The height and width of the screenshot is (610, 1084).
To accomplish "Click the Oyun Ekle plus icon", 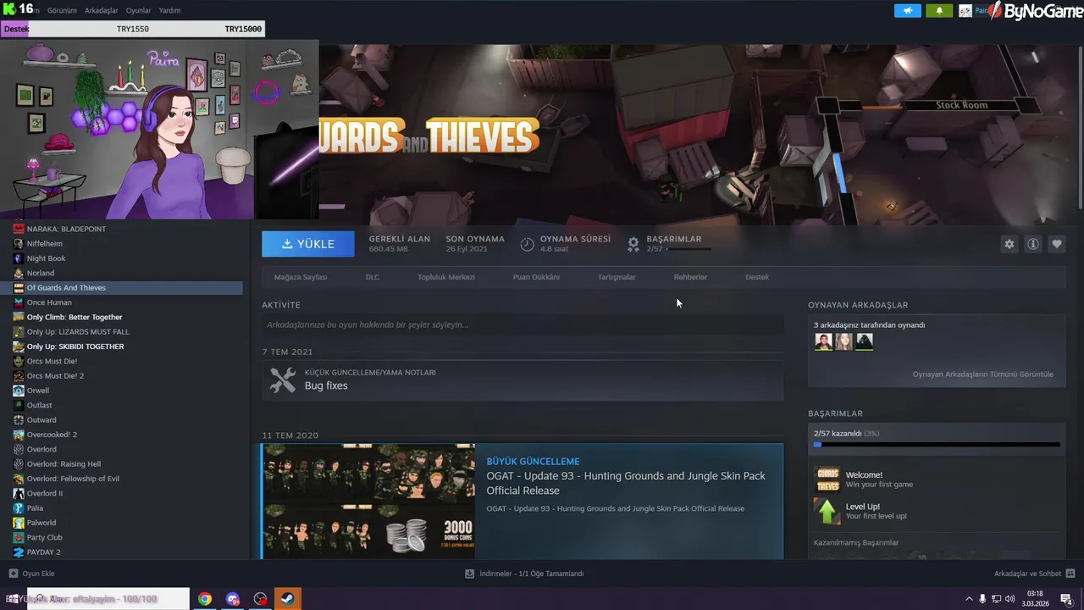I will tap(13, 574).
